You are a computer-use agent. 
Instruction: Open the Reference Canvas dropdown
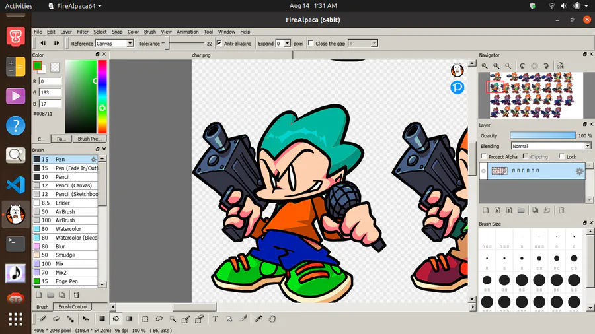tap(114, 43)
